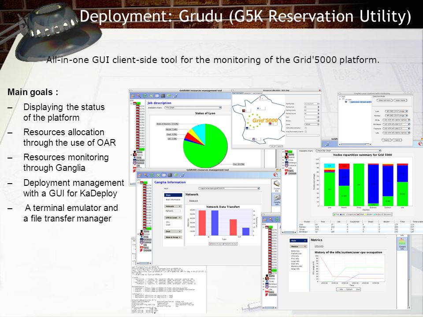Viewport: 423px width, 317px height.
Task: Click scrollbar under Nodes repartition site tree
Action: click(289, 232)
